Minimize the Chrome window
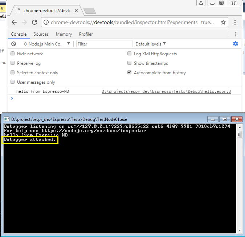 [212, 3]
